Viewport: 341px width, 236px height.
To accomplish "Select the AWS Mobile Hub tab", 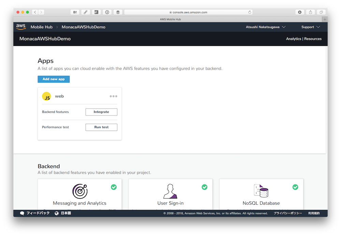I will point(170,19).
